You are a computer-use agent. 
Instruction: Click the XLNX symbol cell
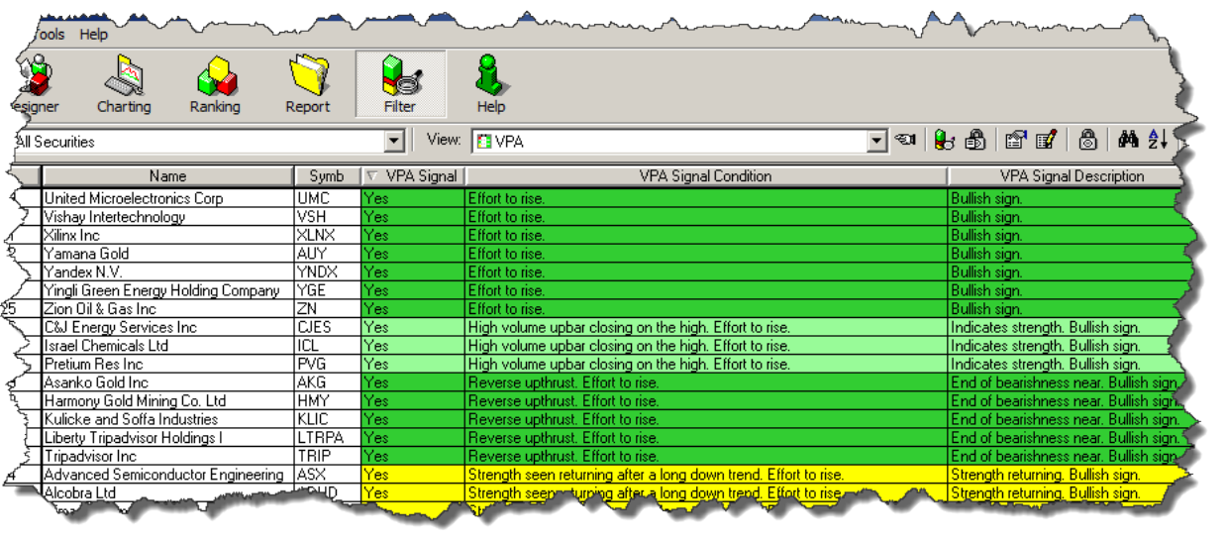[327, 235]
